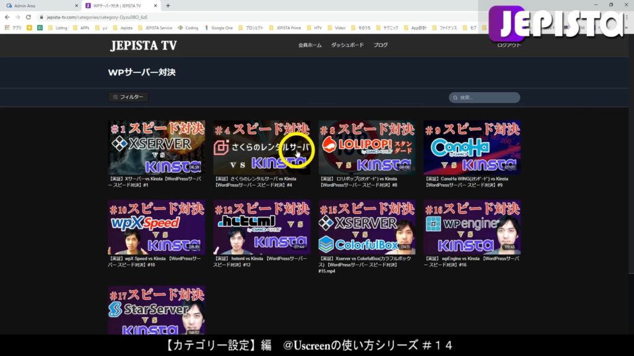This screenshot has height=356, width=634.
Task: Open the #10 wpX Speed vs Kinsta thumbnail
Action: (157, 227)
